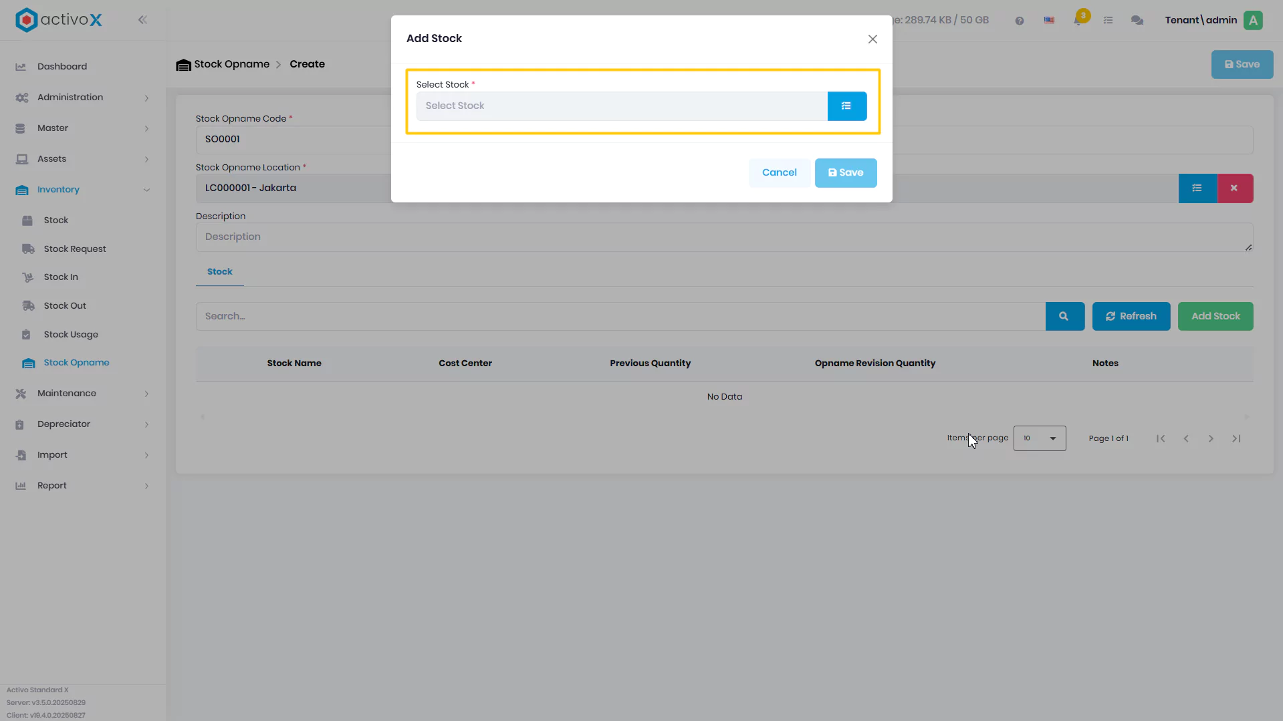This screenshot has height=721, width=1283.
Task: Click the Previous Quantity column header
Action: click(x=650, y=364)
